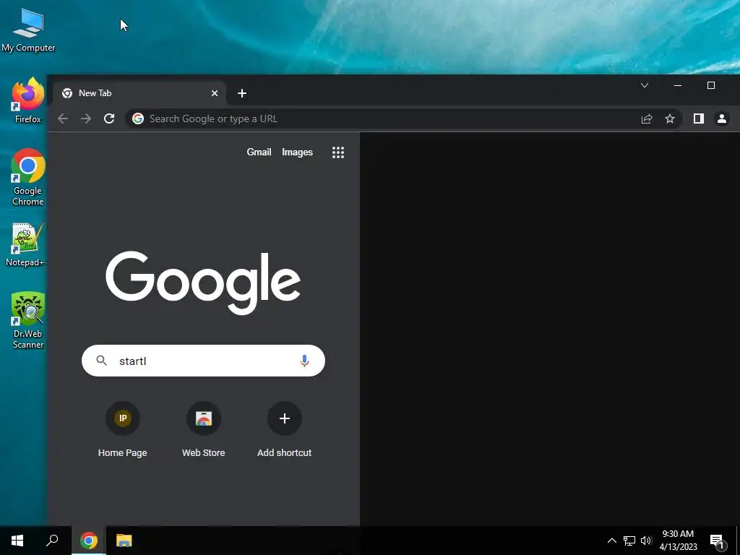Open the Web Store shortcut

point(203,429)
